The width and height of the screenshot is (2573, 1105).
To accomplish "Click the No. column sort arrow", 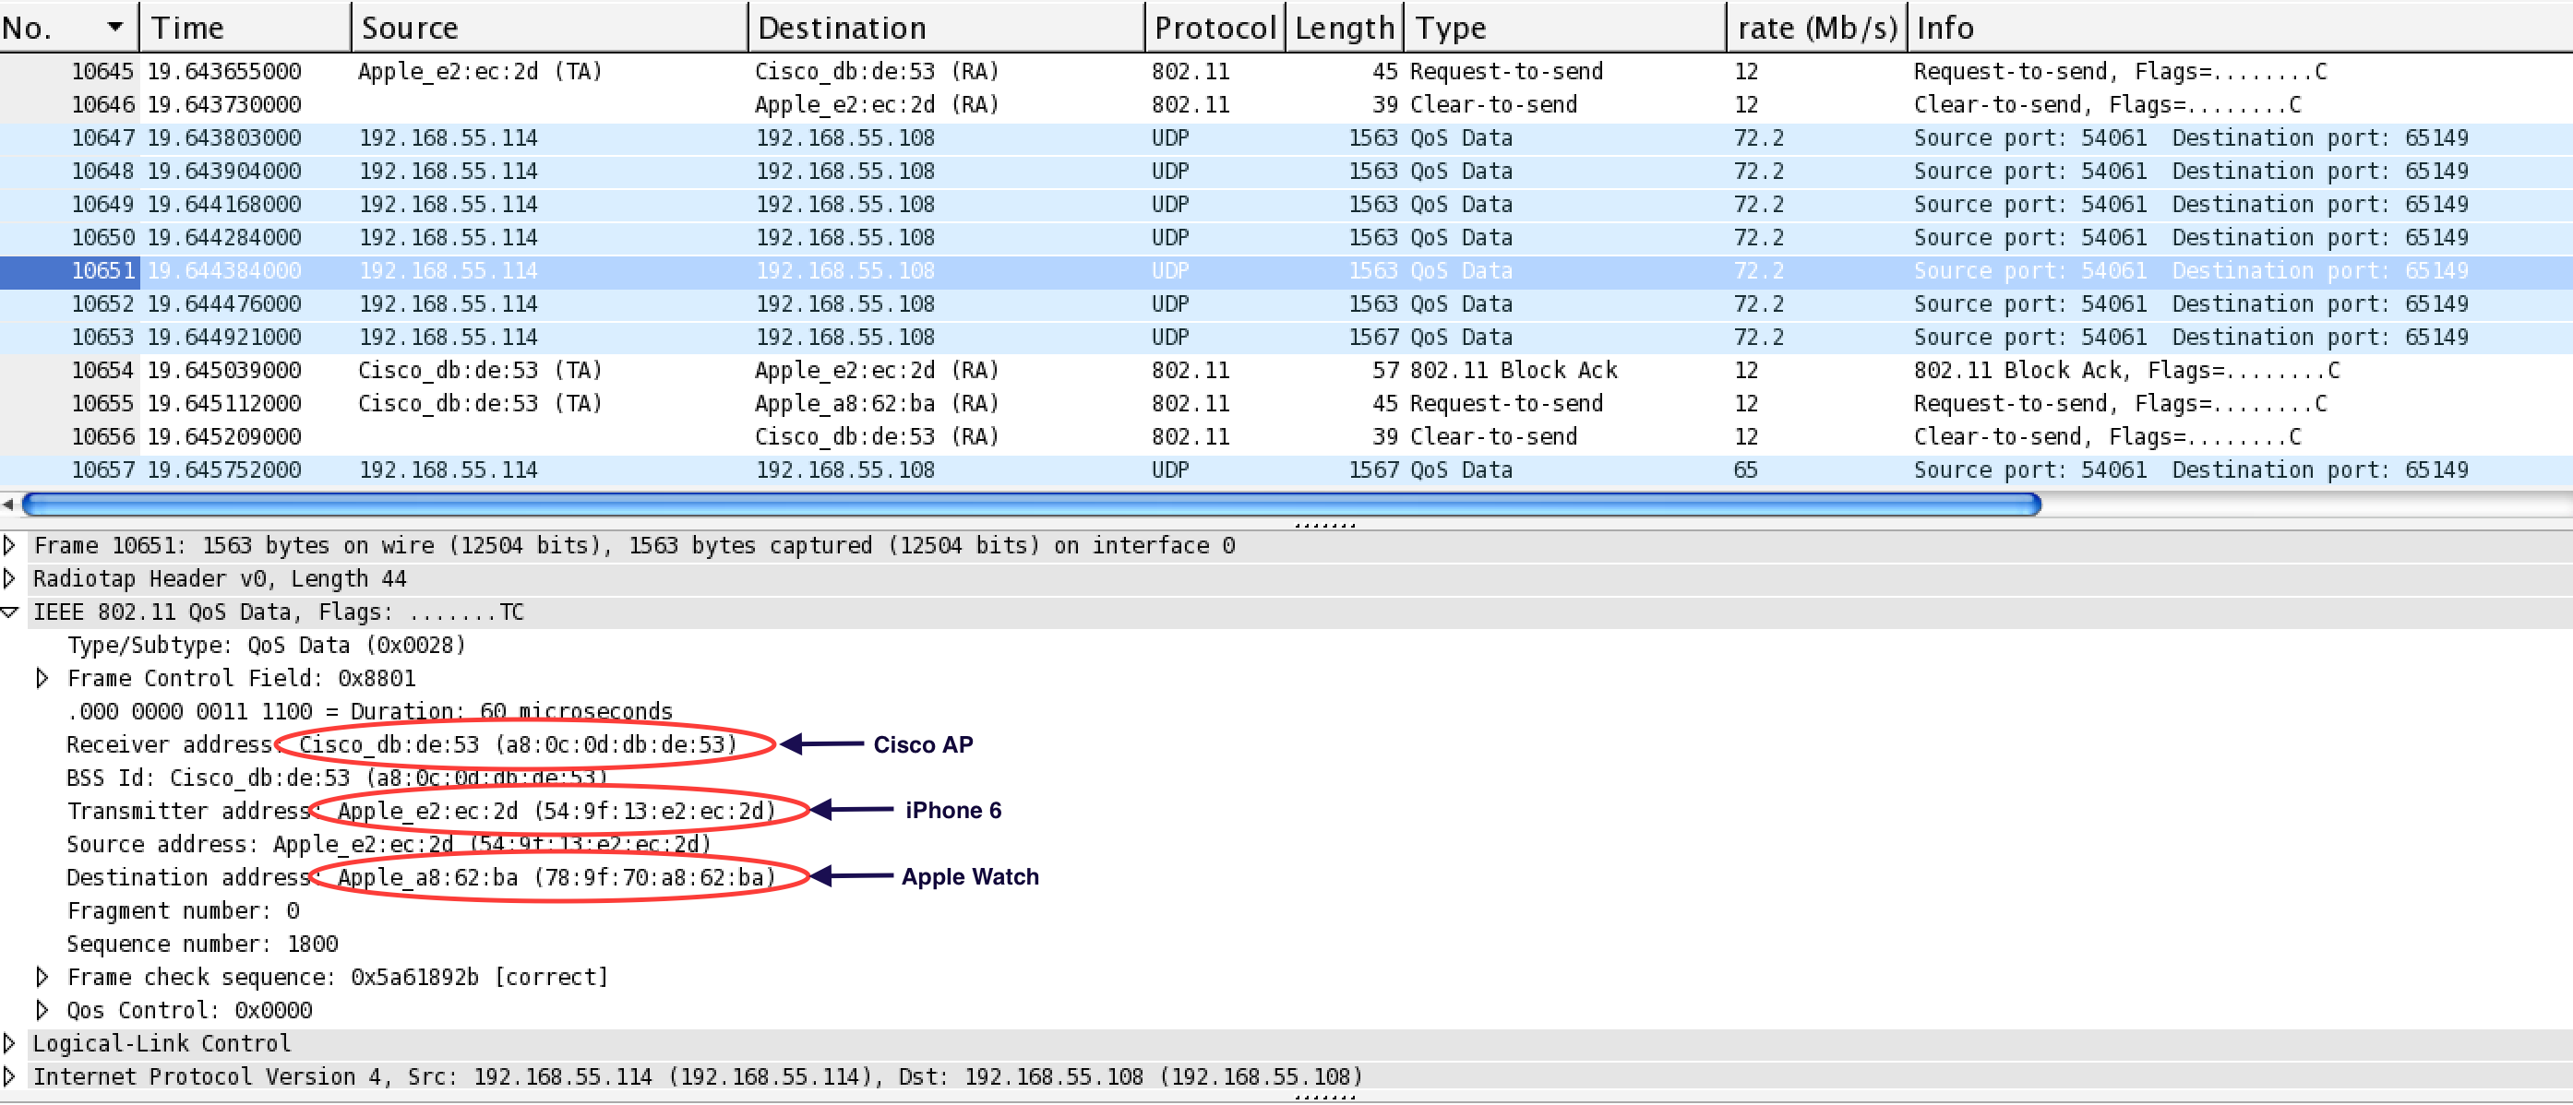I will tap(116, 27).
